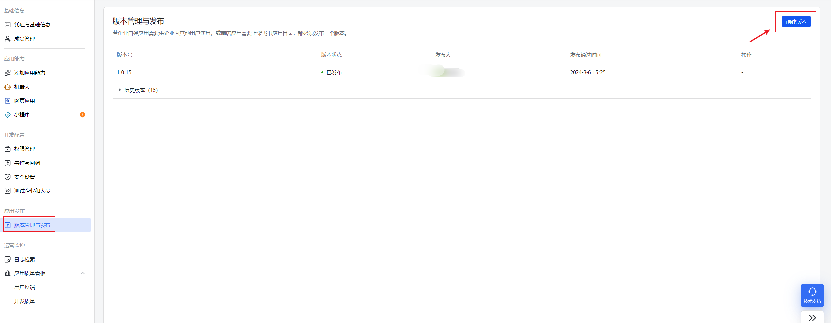Open 技术支持 headset support widget

point(812,295)
